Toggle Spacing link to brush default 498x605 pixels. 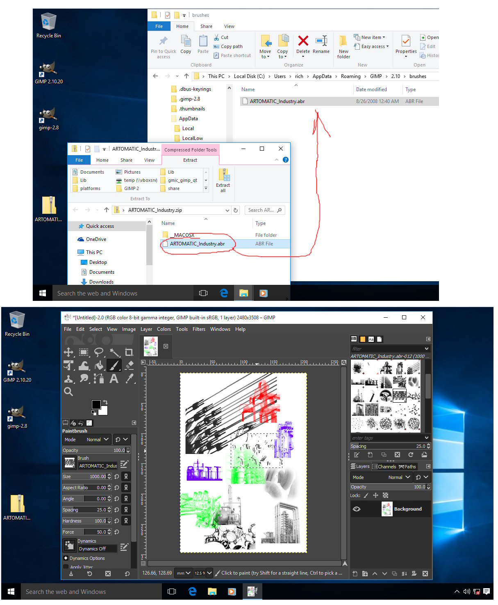tap(126, 510)
